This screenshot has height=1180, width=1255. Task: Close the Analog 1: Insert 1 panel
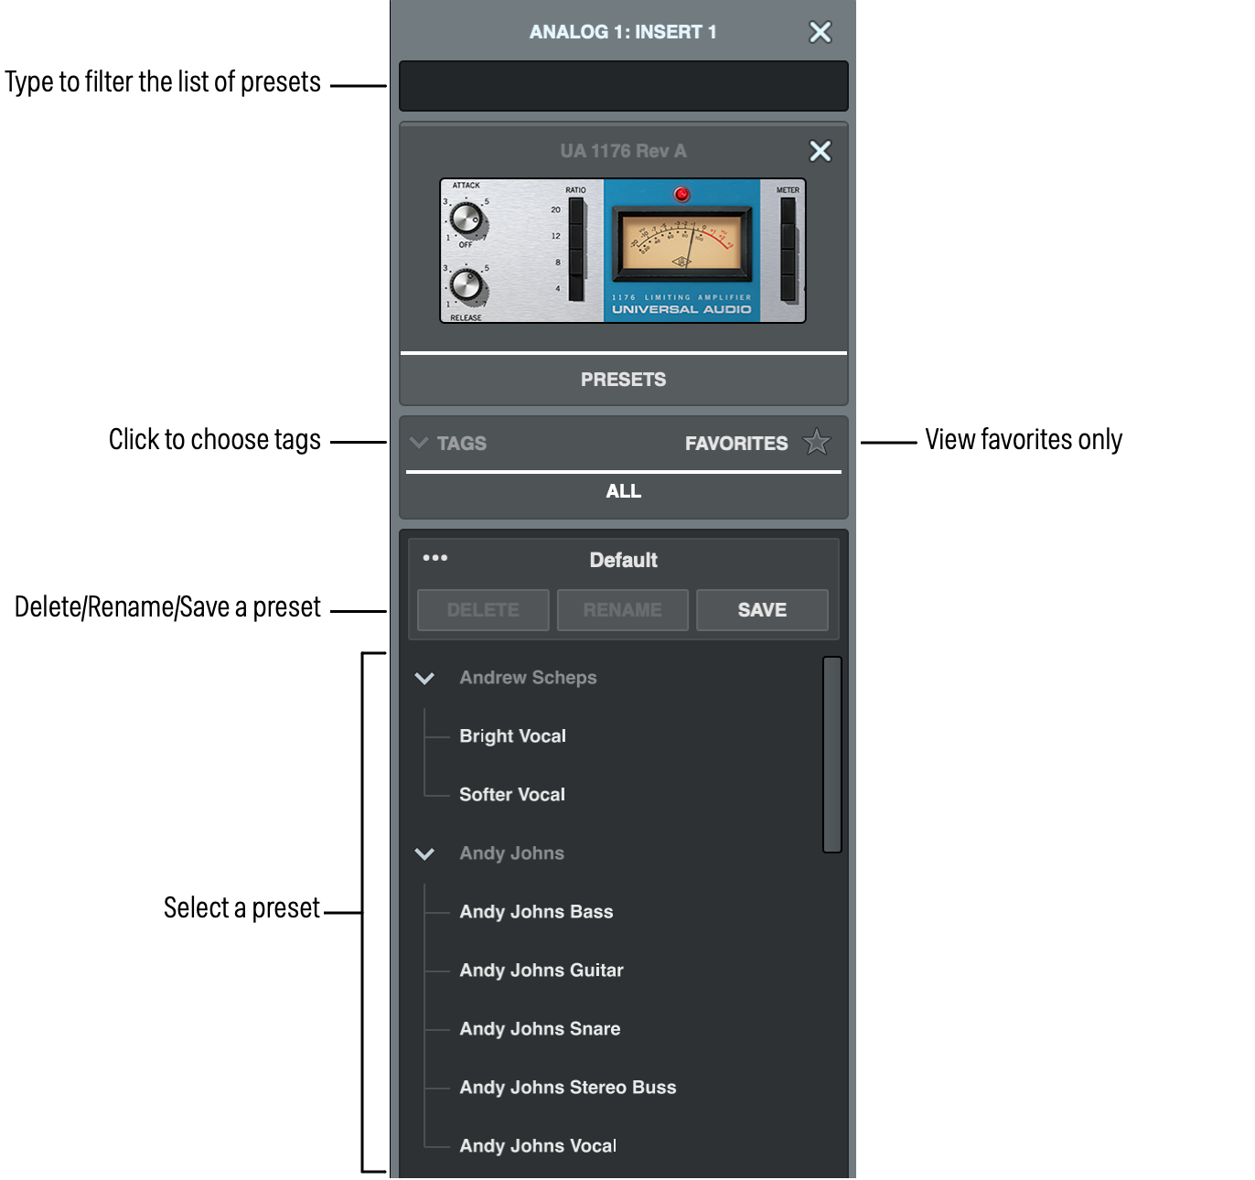821,32
